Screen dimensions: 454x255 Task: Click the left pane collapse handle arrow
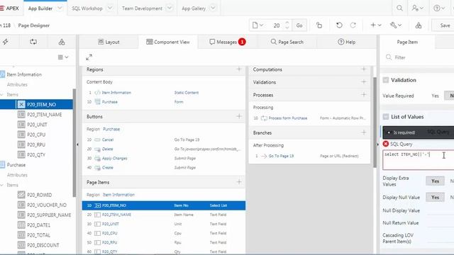click(x=77, y=144)
